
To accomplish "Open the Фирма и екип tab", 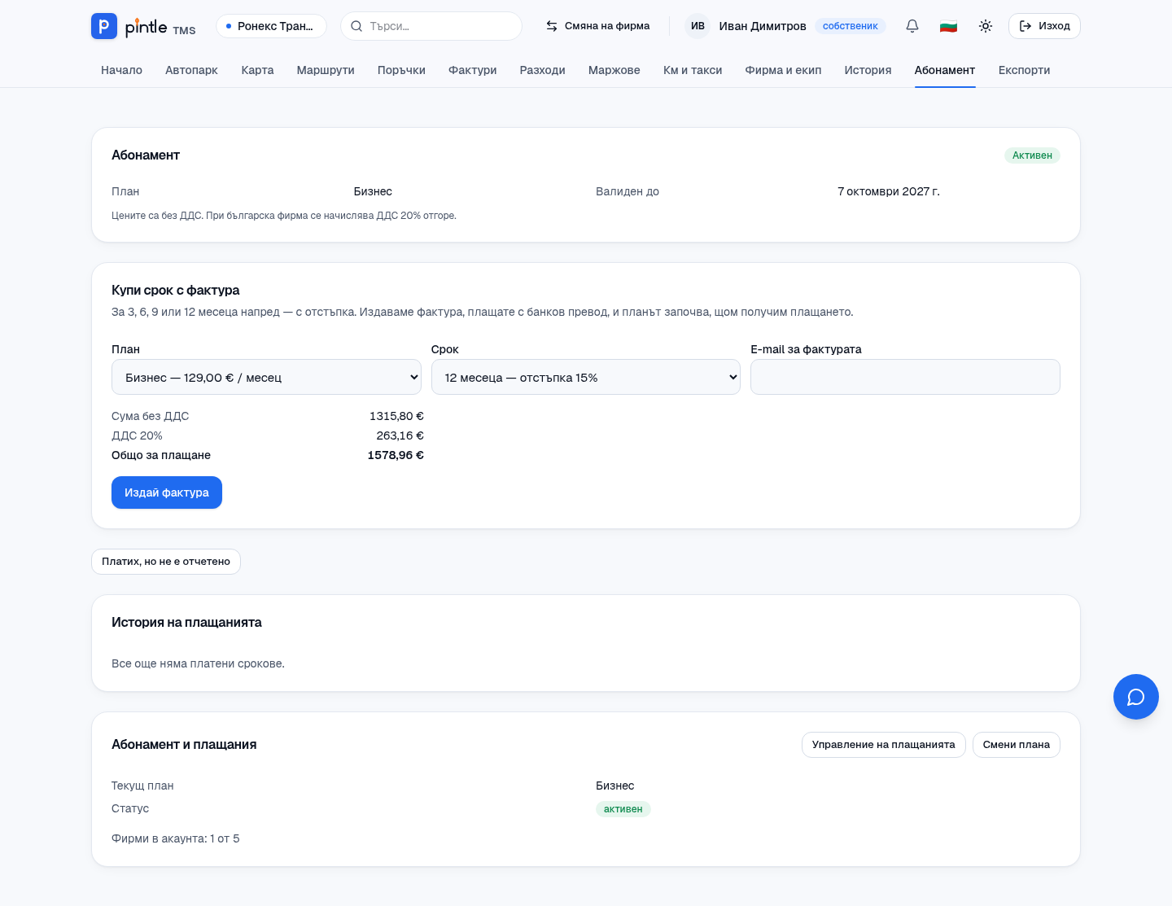I will pos(783,70).
